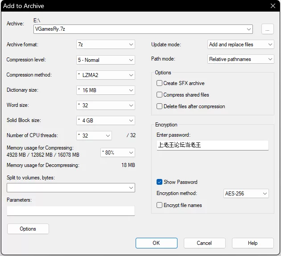Expand the Encryption method AES-256 dropdown

click(246, 194)
